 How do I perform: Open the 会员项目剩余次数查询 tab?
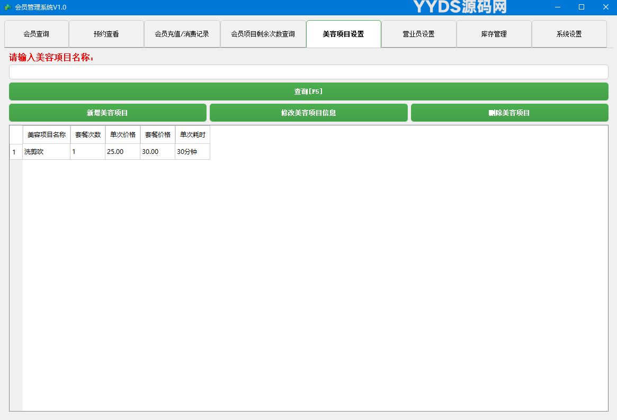pyautogui.click(x=263, y=33)
